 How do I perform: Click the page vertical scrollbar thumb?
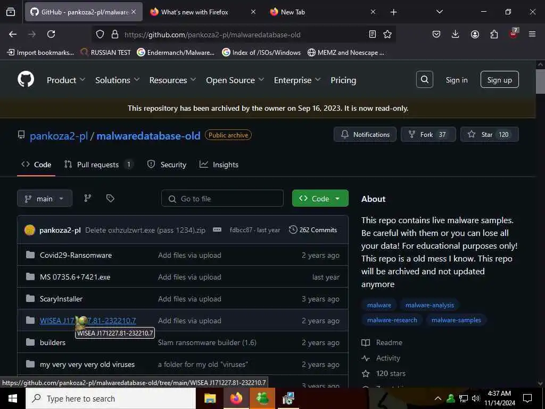540,81
